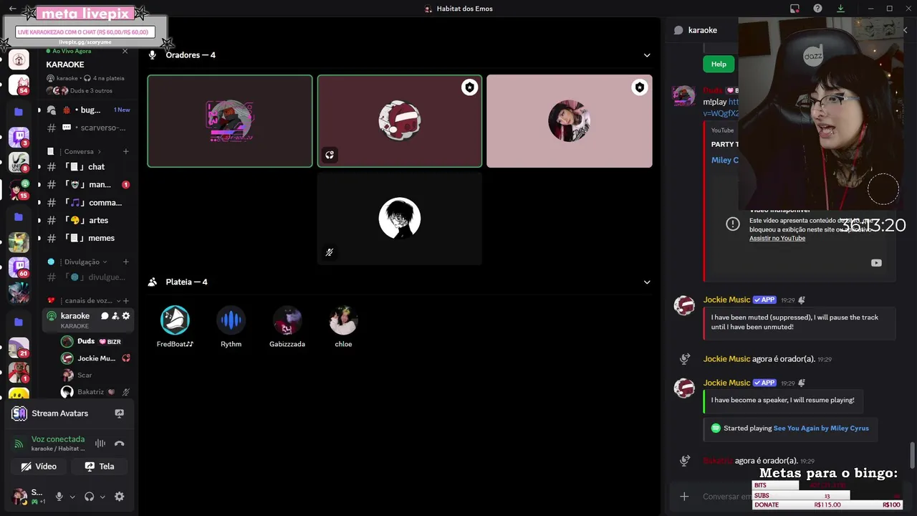The height and width of the screenshot is (516, 917).
Task: Open See You Again by Miley Cyrus link
Action: coord(821,429)
